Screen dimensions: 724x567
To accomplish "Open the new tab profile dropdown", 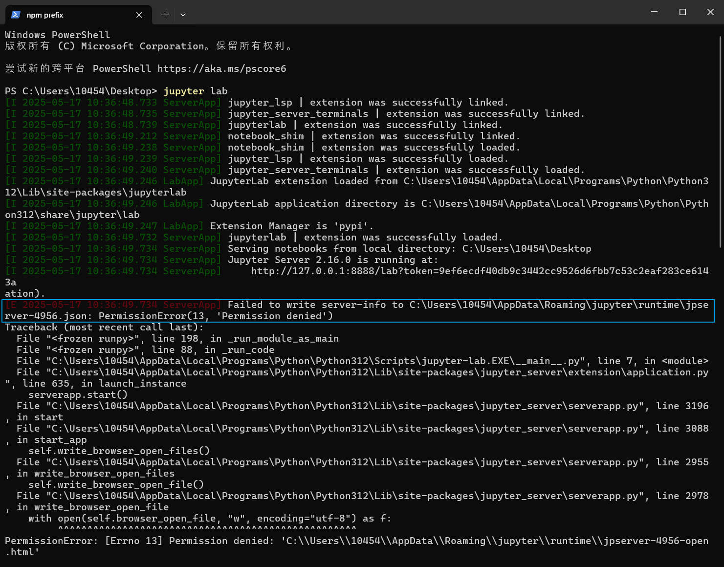I will coord(183,15).
